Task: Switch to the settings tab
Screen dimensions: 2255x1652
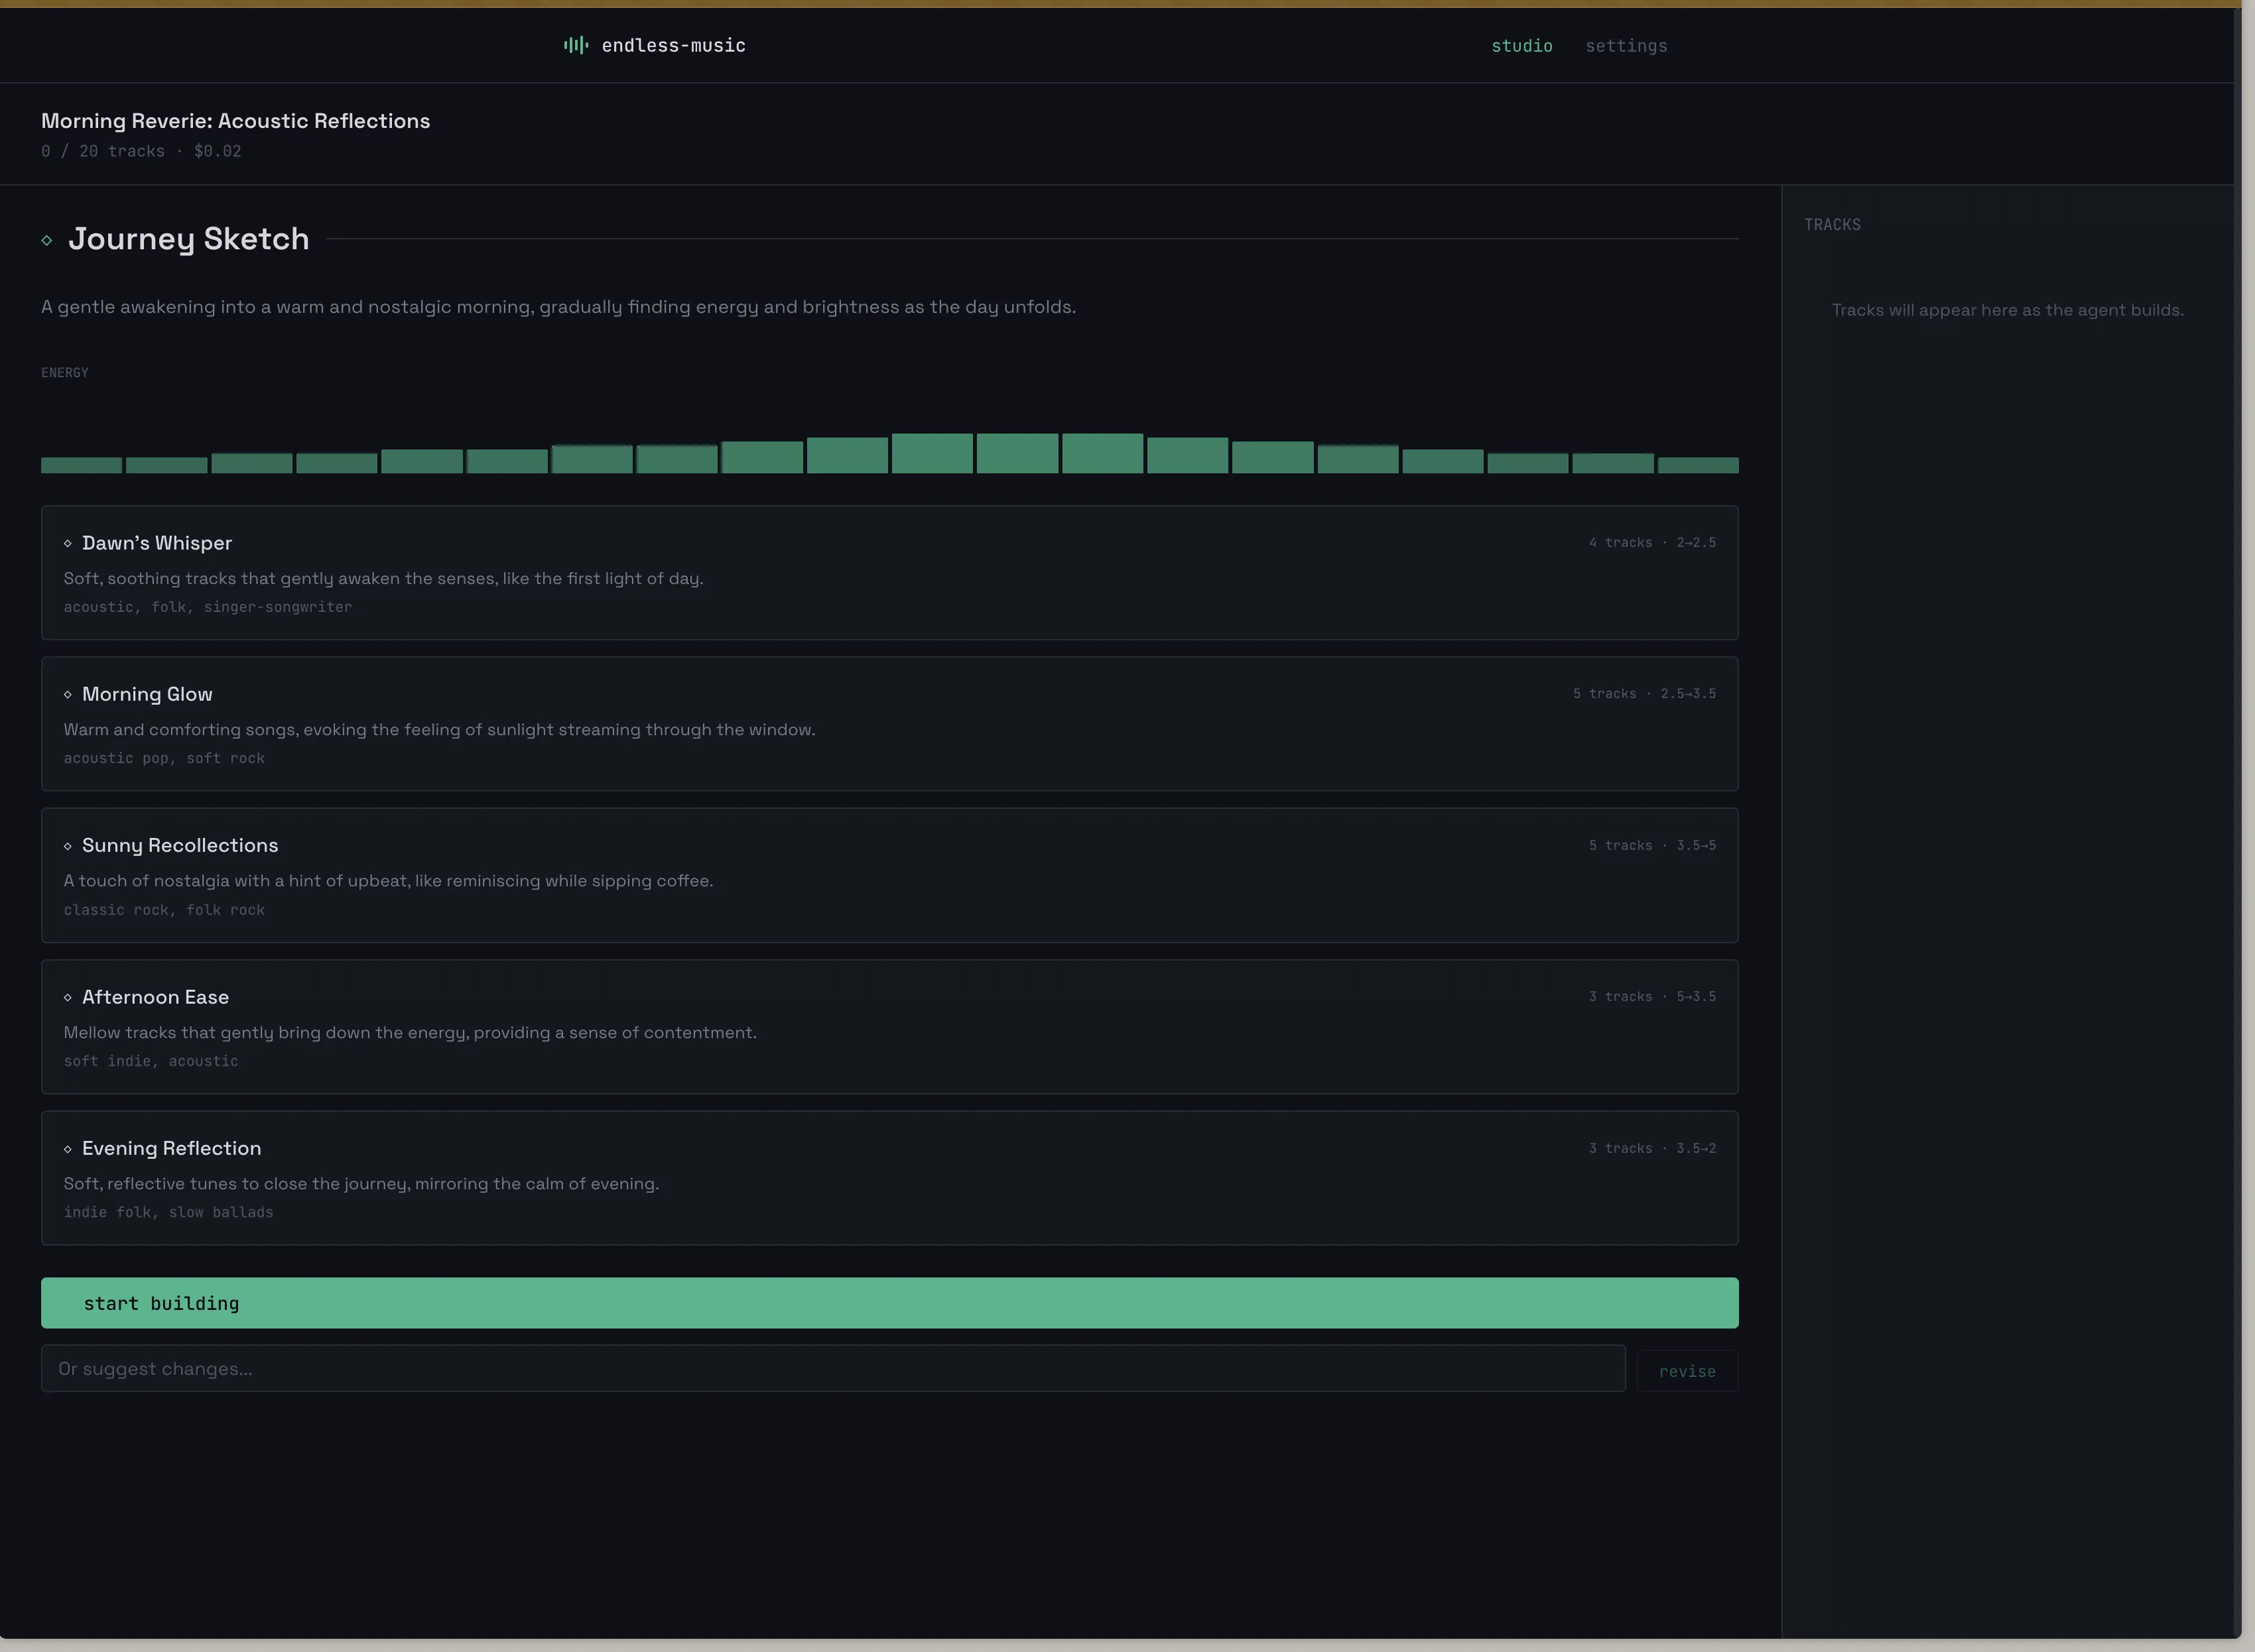Action: pos(1626,46)
